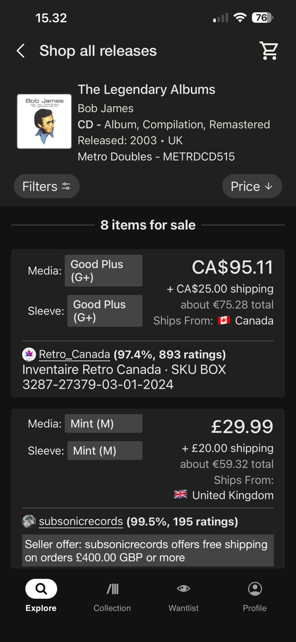
Task: Open the Collection records icon
Action: coord(112,589)
